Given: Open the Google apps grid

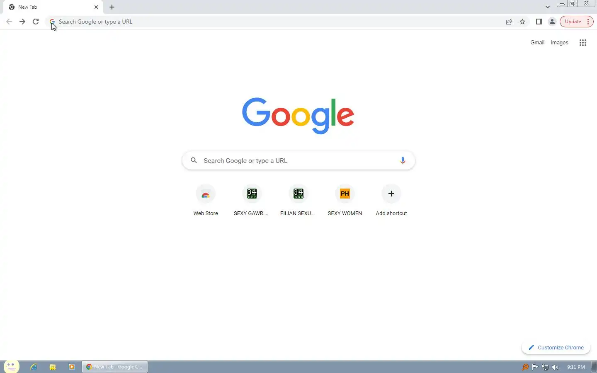Looking at the screenshot, I should coord(583,43).
